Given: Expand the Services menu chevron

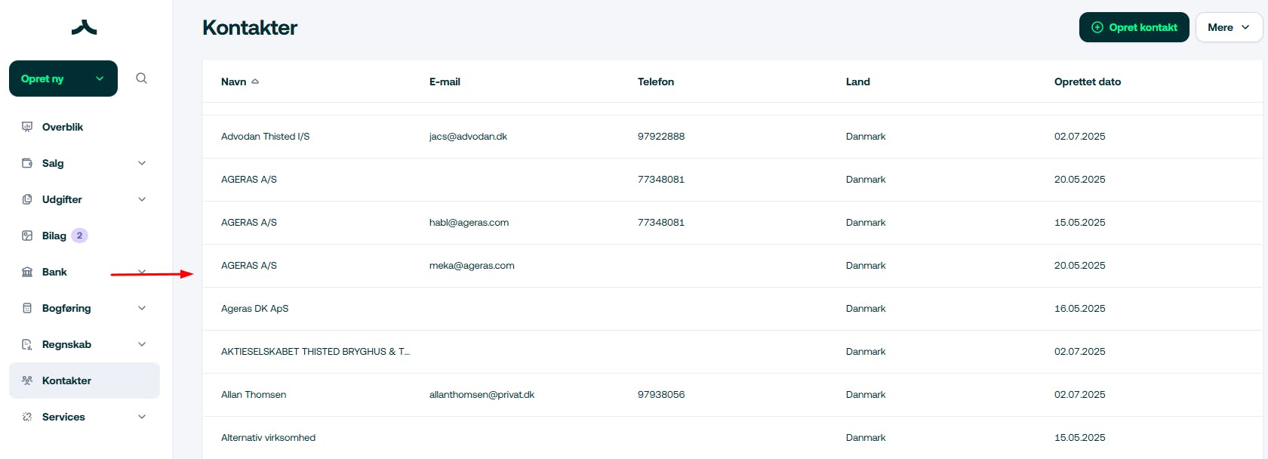Looking at the screenshot, I should (142, 417).
